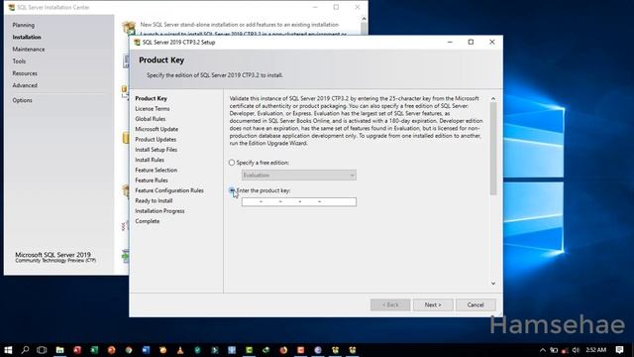Open Microsoft Excel from the taskbar
Screen dimensions: 634x357
point(94,350)
